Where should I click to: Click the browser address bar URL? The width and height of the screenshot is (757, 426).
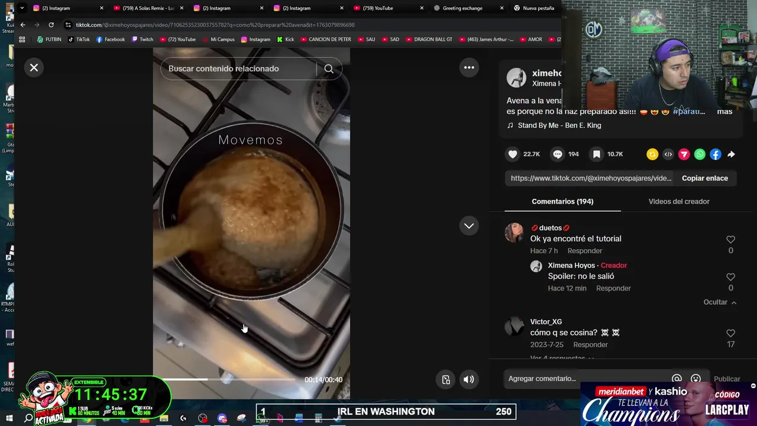[215, 25]
